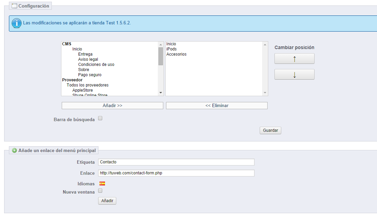This screenshot has width=377, height=218.
Task: Click the Configuración panel window icon
Action: click(14, 6)
